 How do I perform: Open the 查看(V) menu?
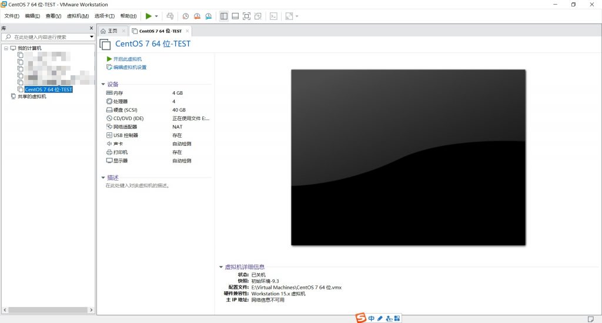pos(53,16)
